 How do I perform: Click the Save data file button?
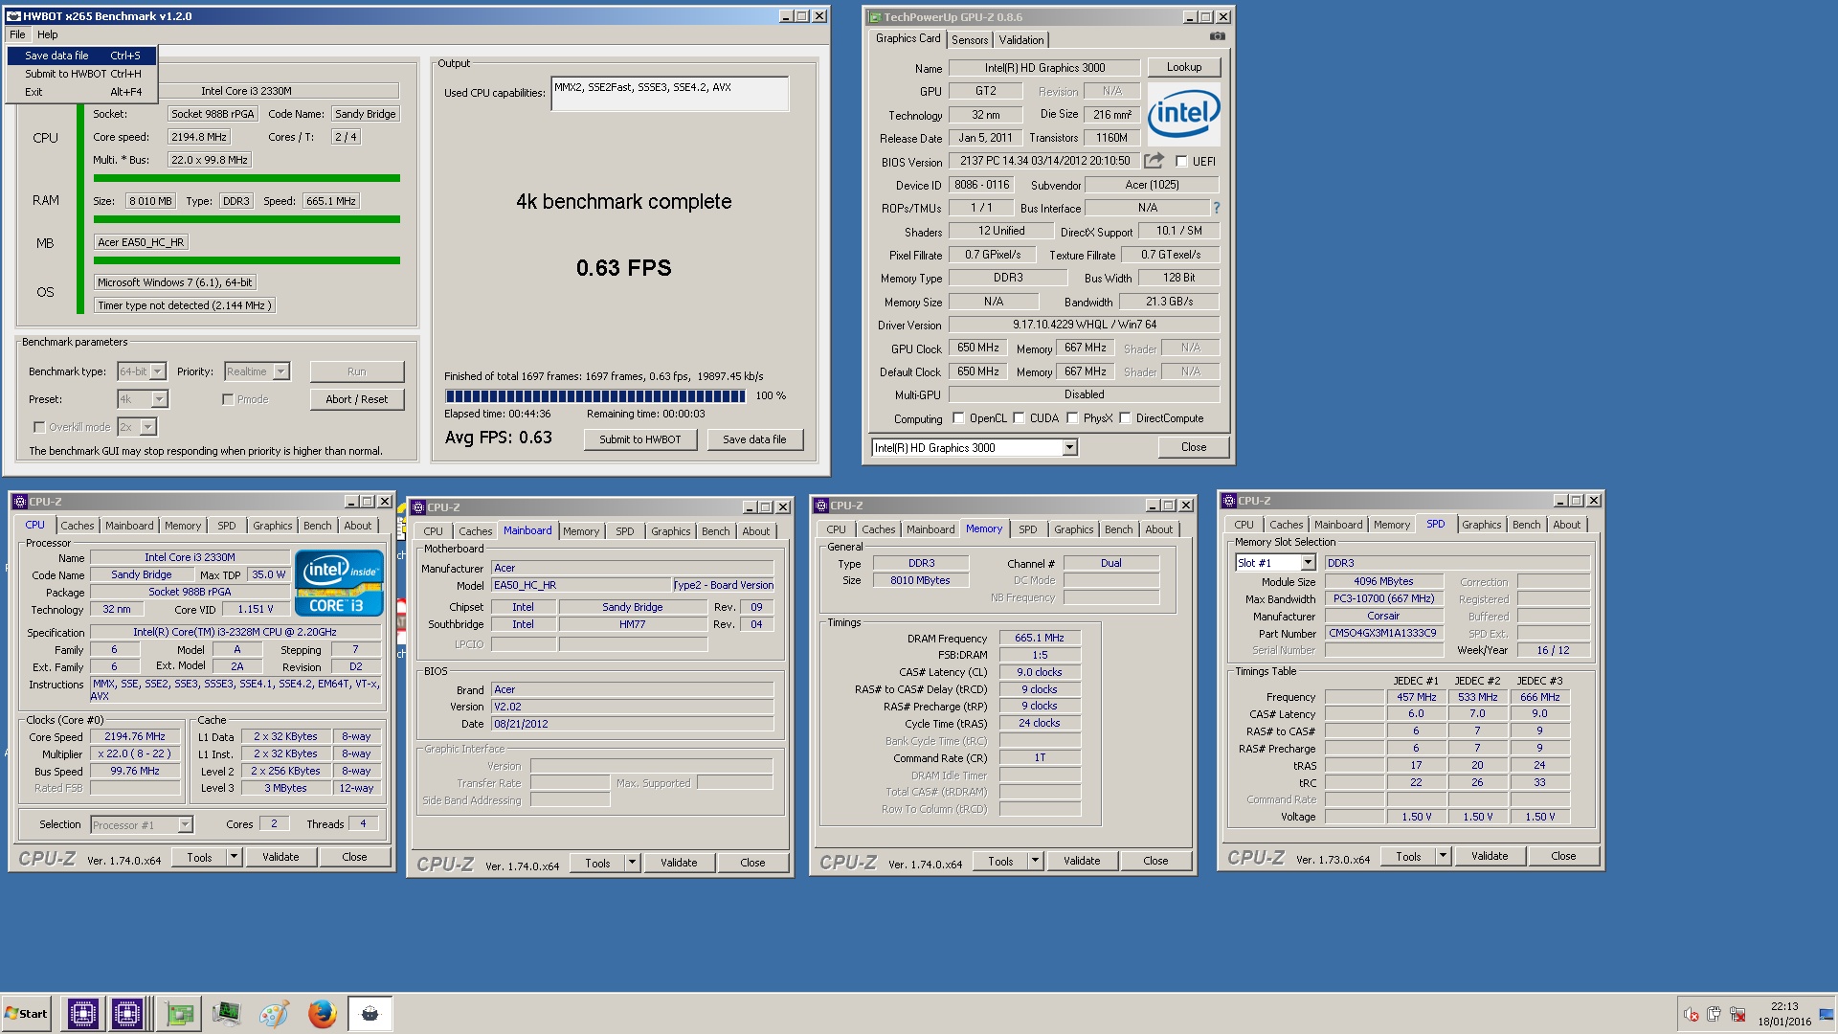click(754, 439)
